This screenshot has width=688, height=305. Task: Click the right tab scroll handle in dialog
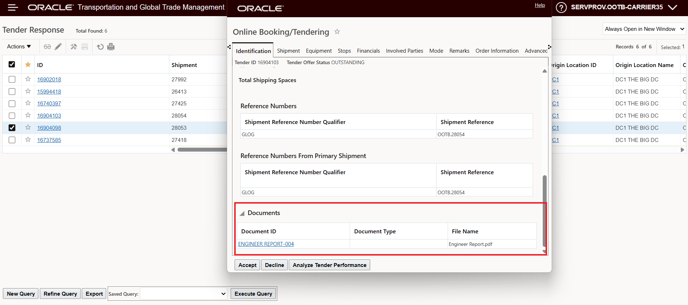pyautogui.click(x=549, y=47)
